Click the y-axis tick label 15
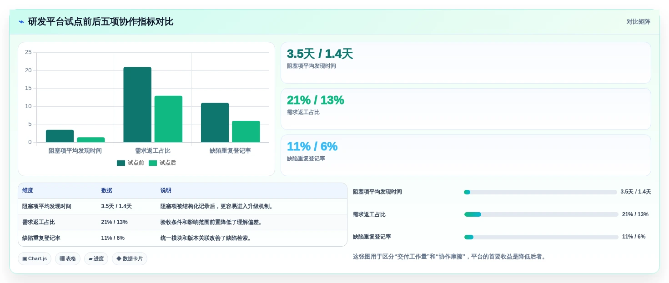 click(28, 88)
